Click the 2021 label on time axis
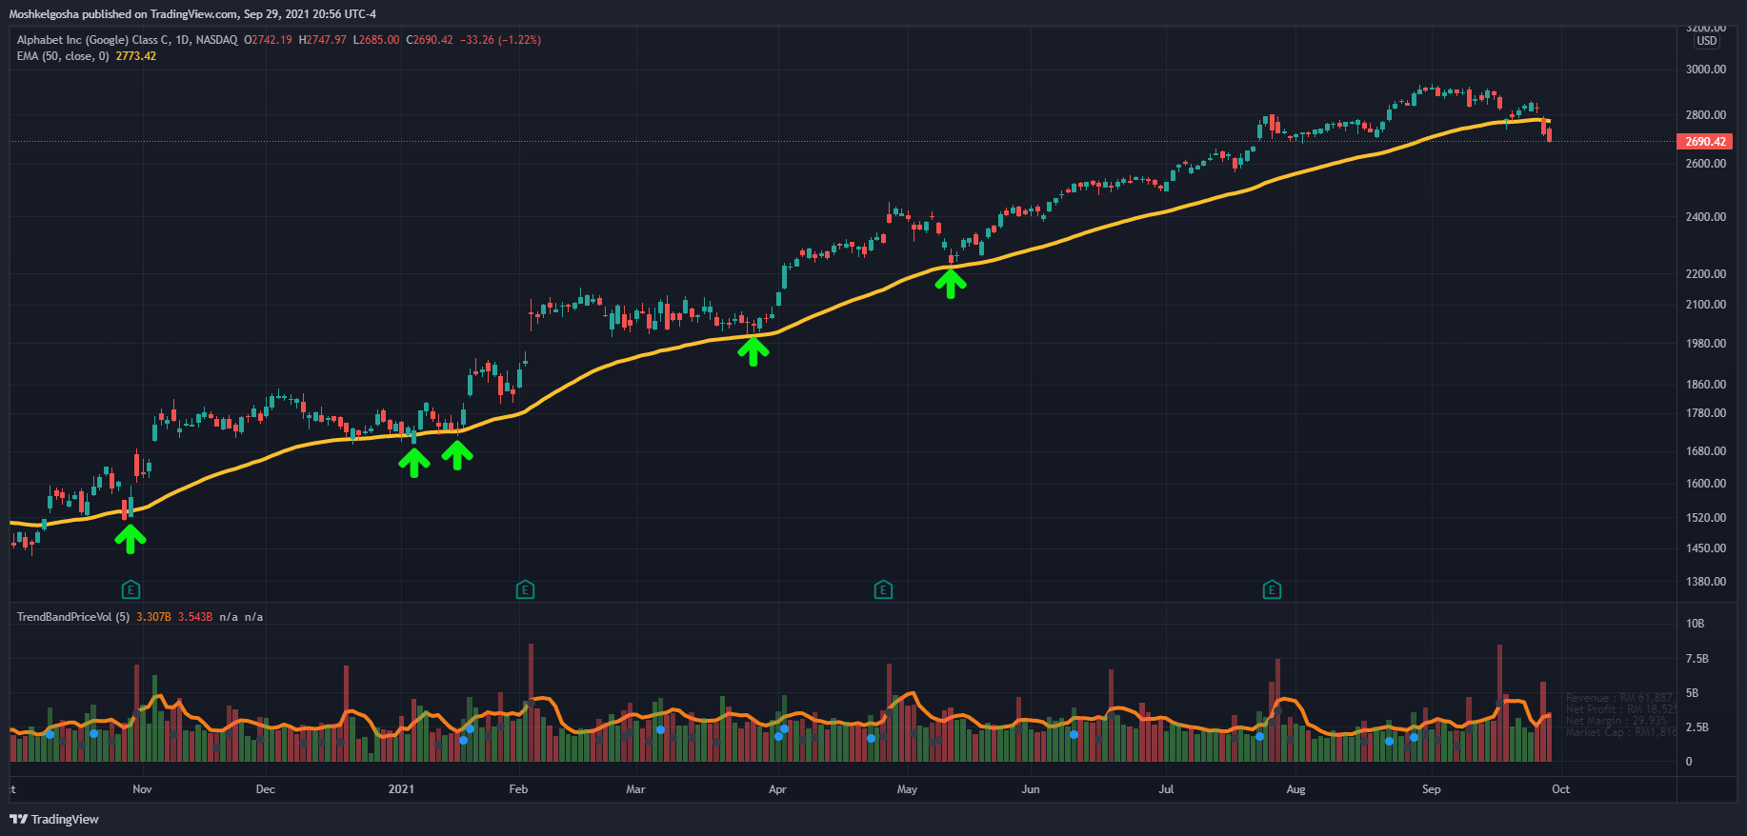 click(x=401, y=789)
